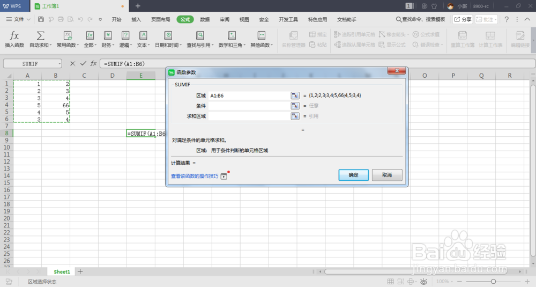Select cell B4 containing 66
Image resolution: width=536 pixels, height=287 pixels.
point(56,105)
